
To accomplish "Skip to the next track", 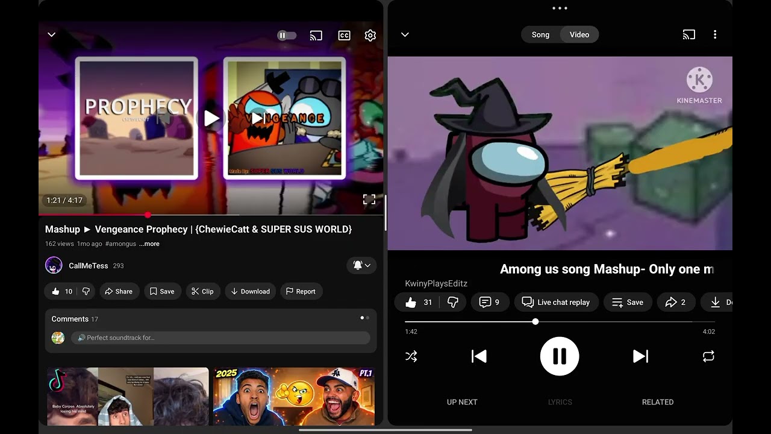I will (641, 356).
